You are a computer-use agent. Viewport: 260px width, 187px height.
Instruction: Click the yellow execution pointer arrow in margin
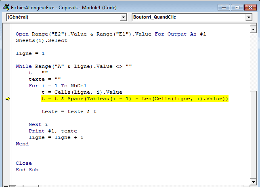(x=8, y=99)
